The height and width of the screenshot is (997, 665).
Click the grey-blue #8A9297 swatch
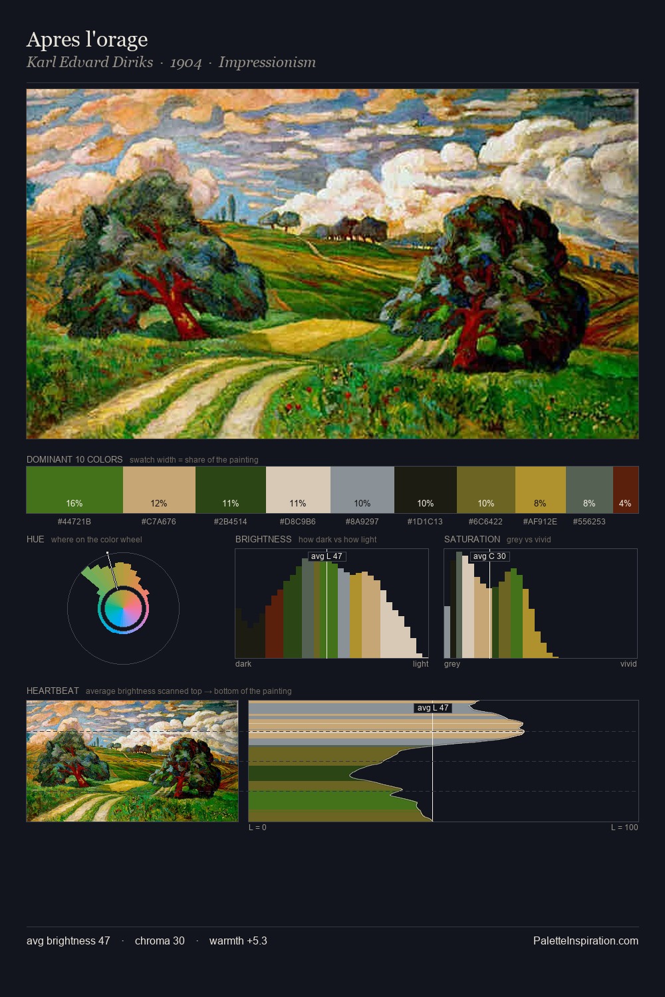362,490
